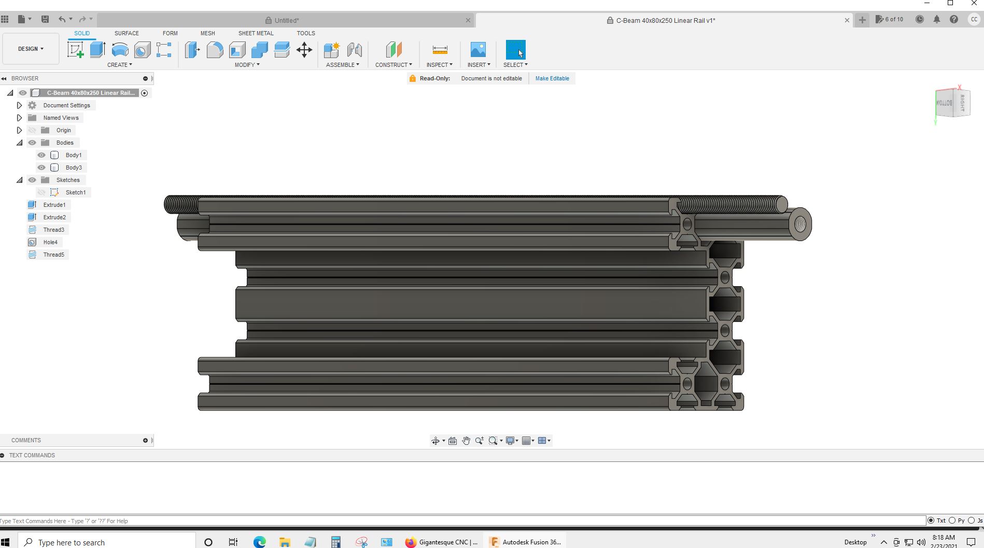Select the Py radio button
This screenshot has width=984, height=548.
click(952, 521)
